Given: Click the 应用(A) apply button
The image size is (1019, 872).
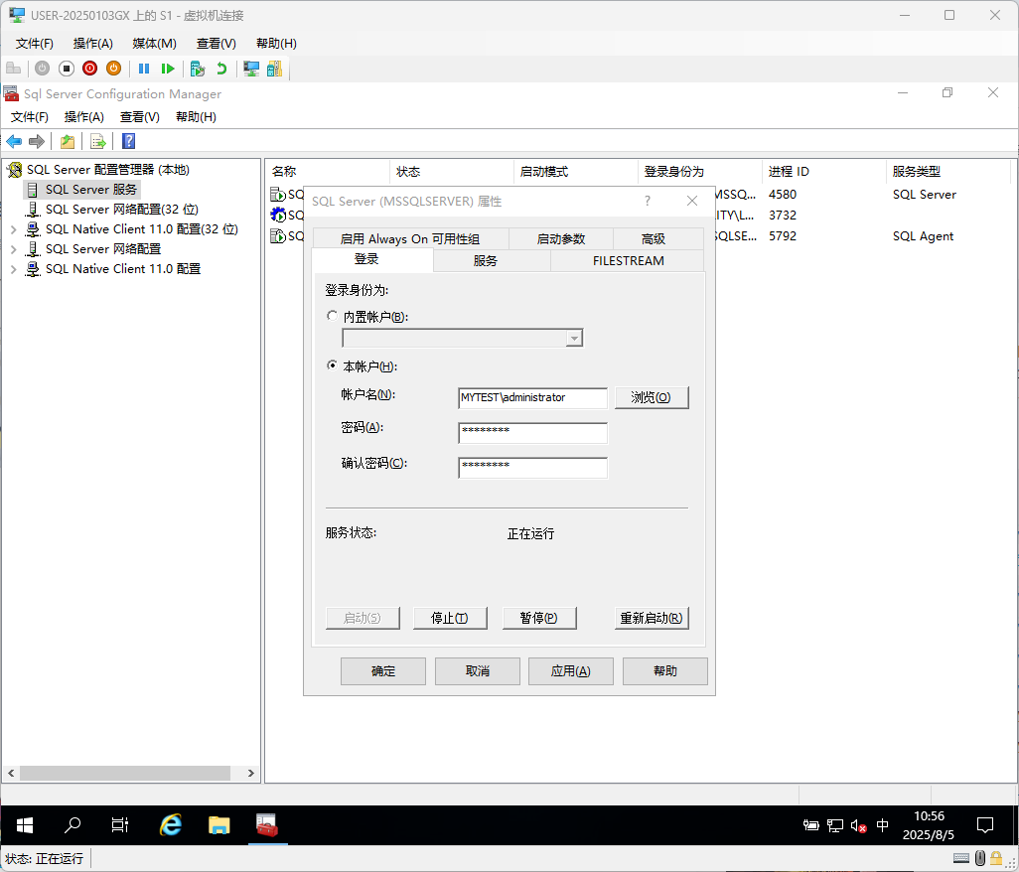Looking at the screenshot, I should pos(571,671).
